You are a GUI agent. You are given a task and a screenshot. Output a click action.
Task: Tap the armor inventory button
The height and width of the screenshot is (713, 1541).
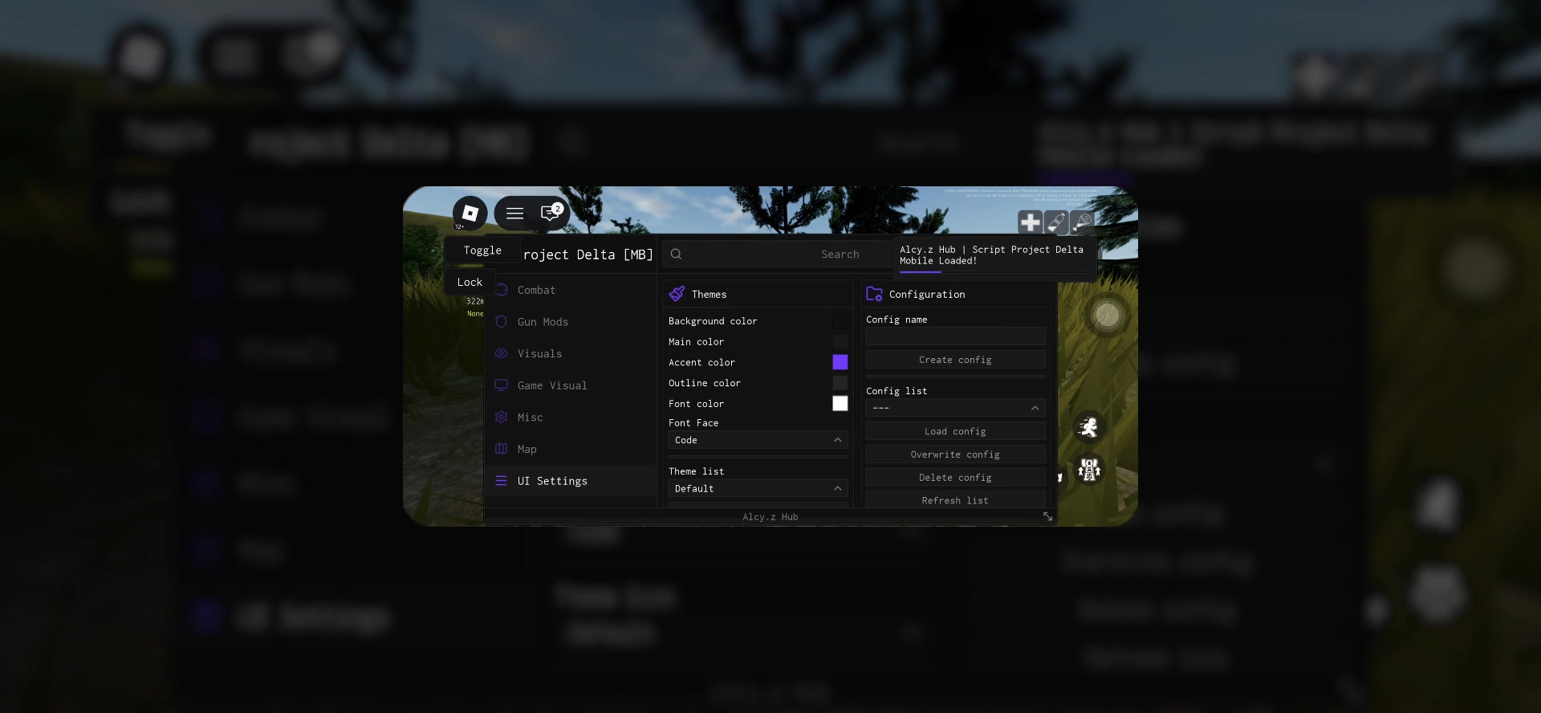click(1089, 470)
